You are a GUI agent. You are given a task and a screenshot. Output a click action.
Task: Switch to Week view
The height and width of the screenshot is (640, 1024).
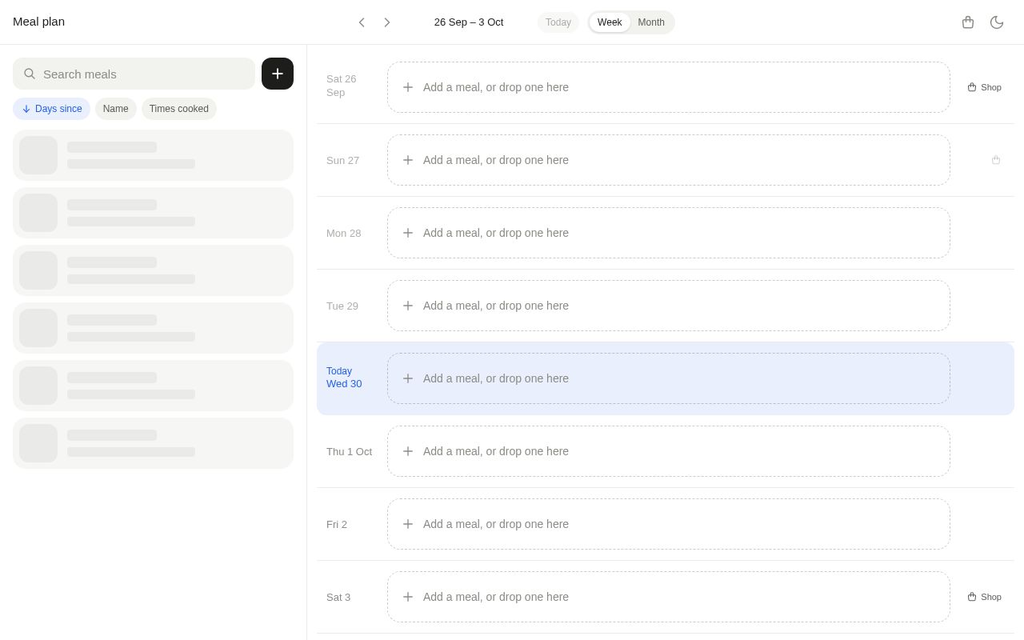tap(610, 22)
